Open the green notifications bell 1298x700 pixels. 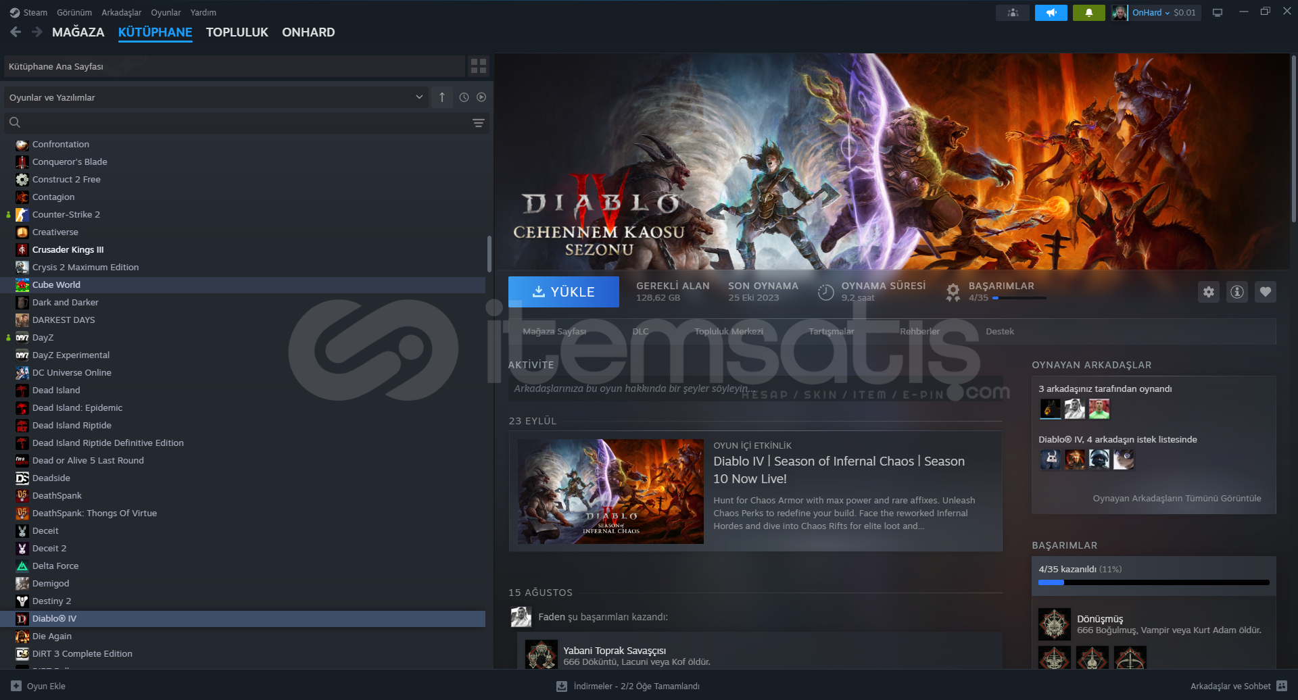point(1089,13)
